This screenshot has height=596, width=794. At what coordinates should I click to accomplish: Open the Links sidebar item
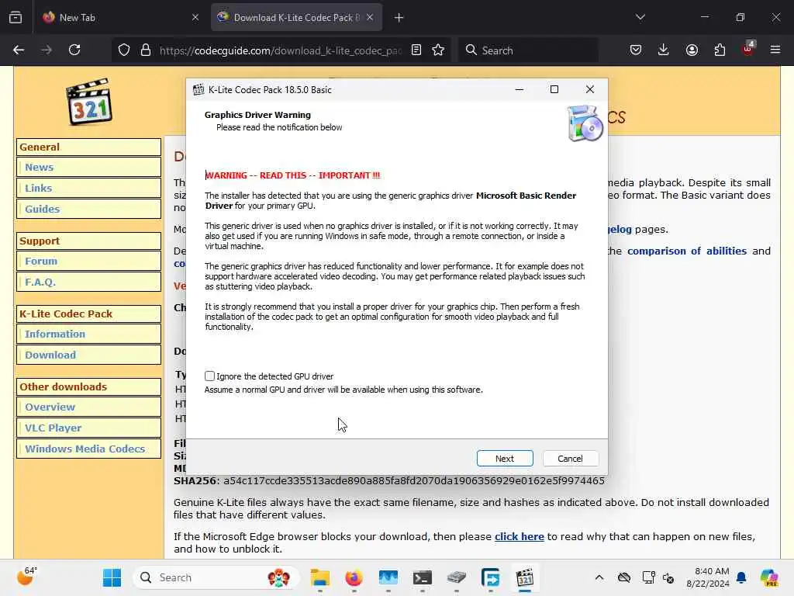39,188
